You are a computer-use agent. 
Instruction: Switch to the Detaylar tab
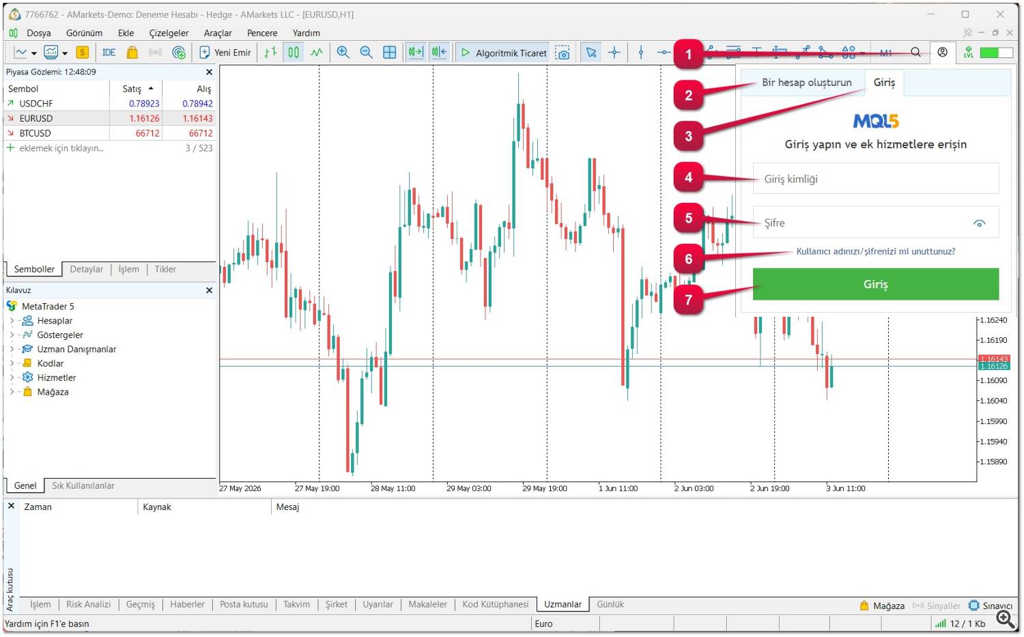tap(87, 269)
